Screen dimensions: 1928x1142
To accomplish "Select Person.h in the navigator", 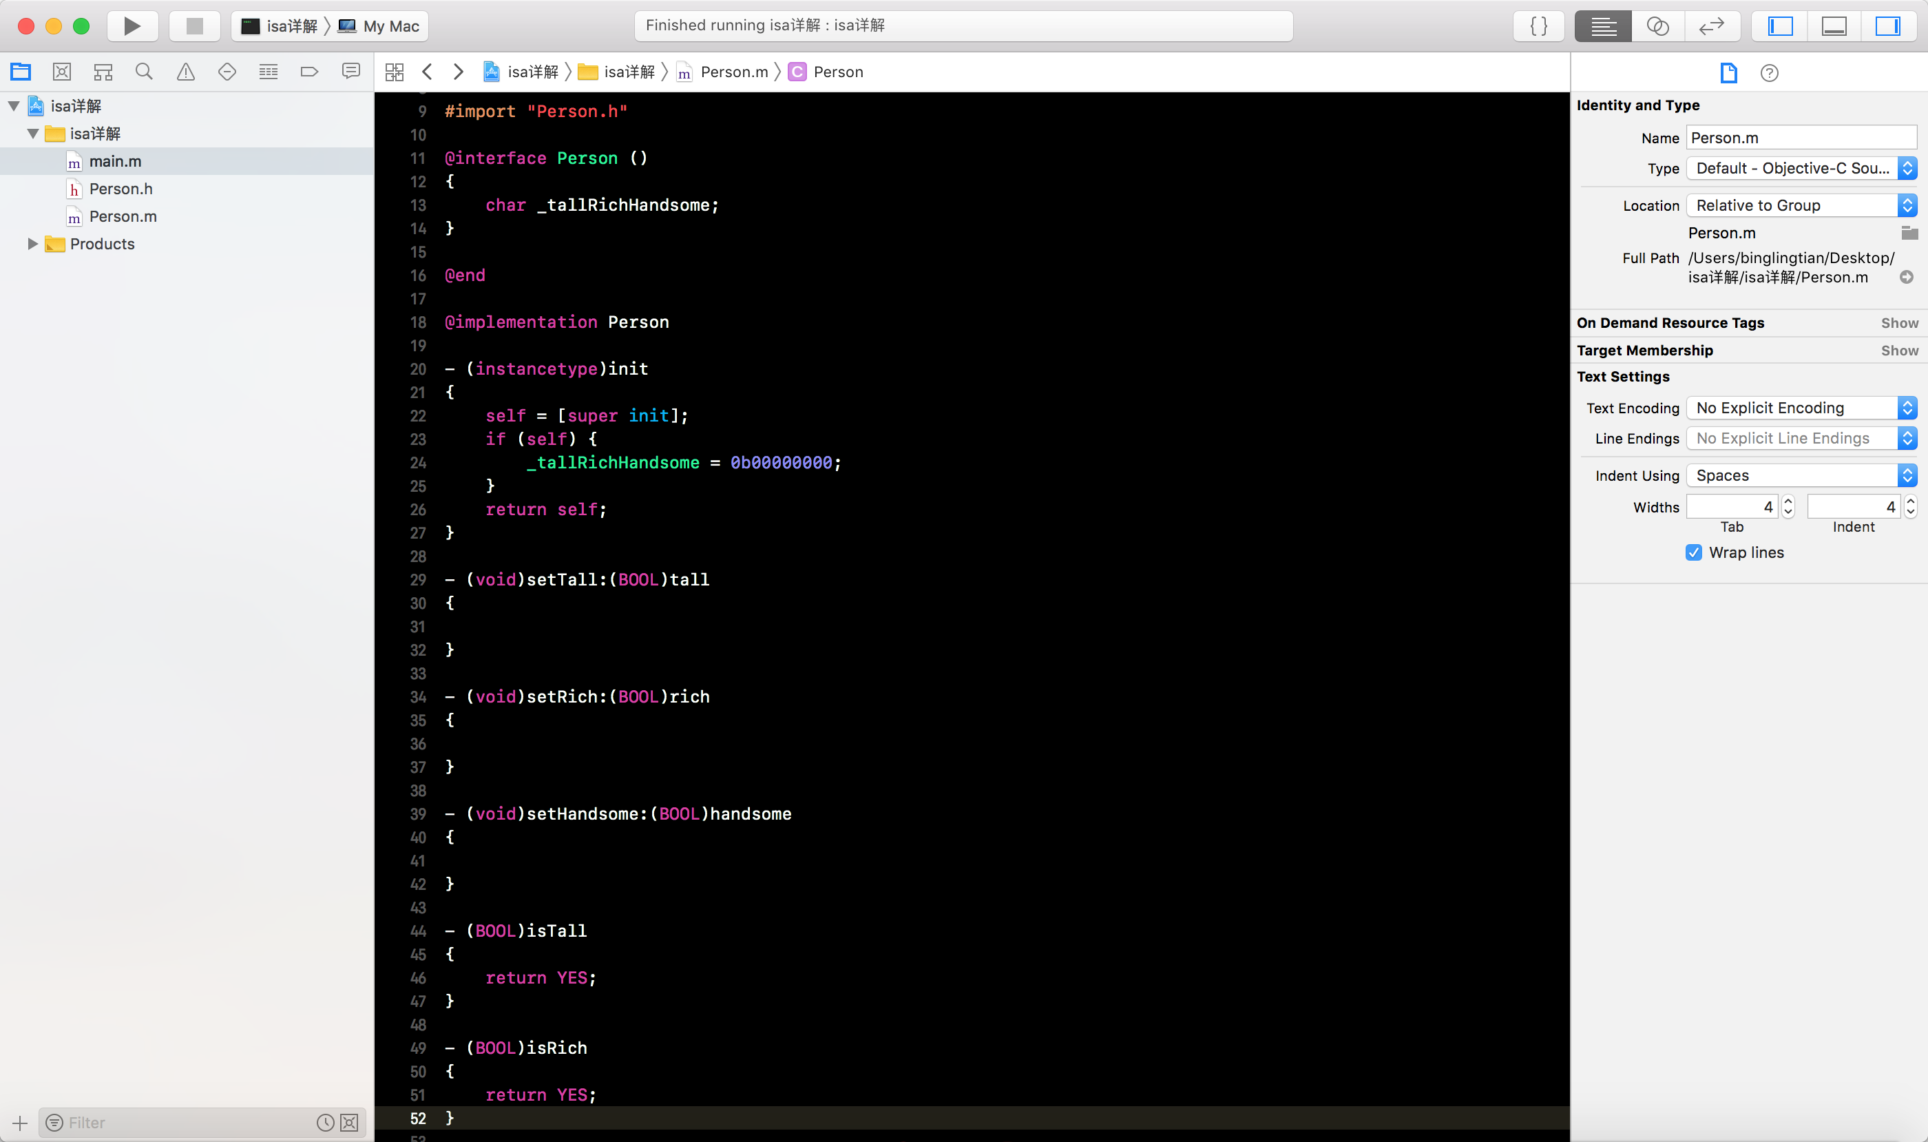I will pos(187,189).
